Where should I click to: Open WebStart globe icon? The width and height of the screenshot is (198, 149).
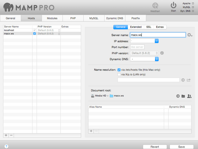click(x=155, y=6)
